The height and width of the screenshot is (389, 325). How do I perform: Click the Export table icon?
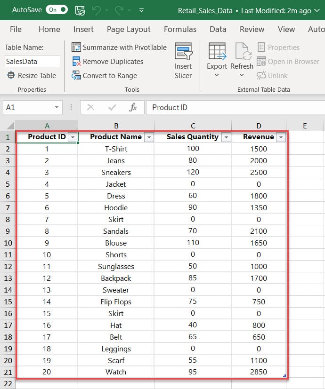pyautogui.click(x=217, y=51)
